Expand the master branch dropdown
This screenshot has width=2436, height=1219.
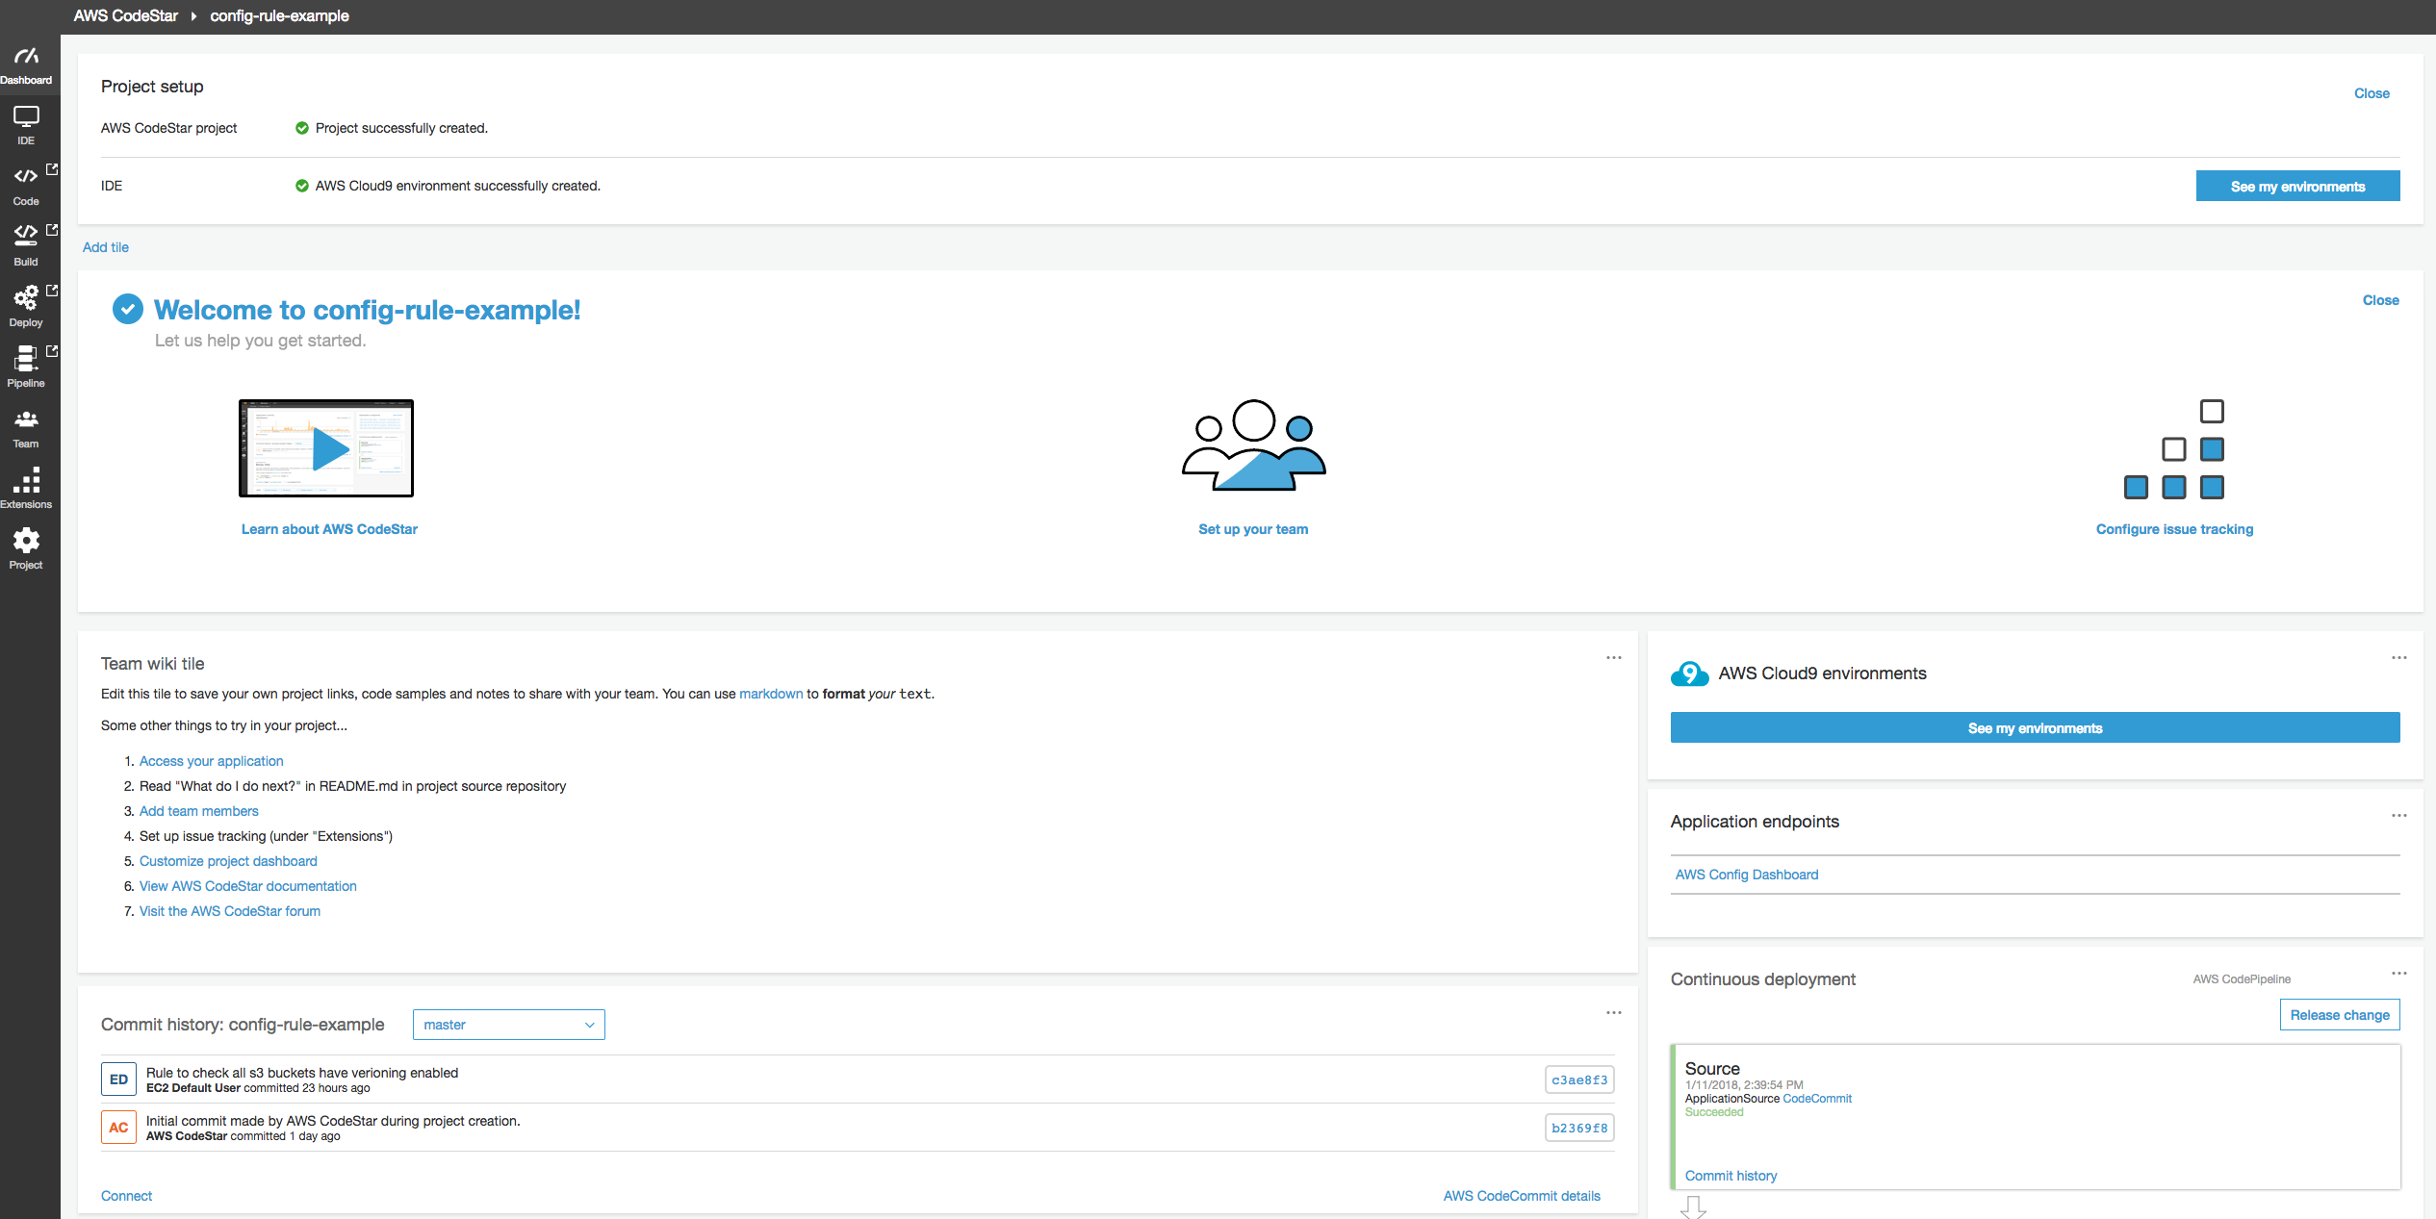point(508,1025)
